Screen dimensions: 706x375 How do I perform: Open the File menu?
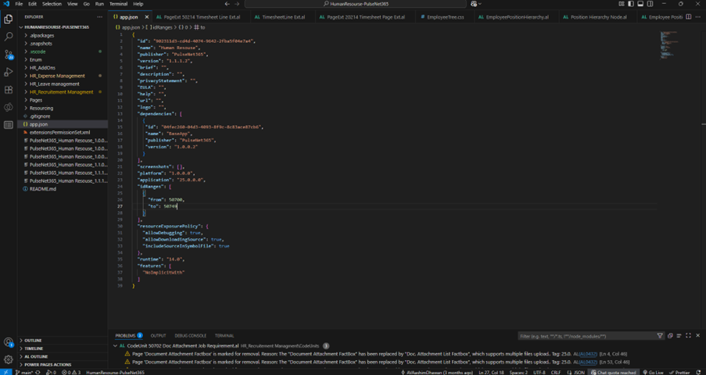(x=19, y=4)
